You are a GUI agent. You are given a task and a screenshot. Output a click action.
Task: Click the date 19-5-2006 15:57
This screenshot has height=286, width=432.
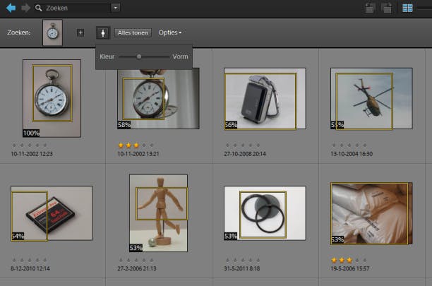click(350, 268)
